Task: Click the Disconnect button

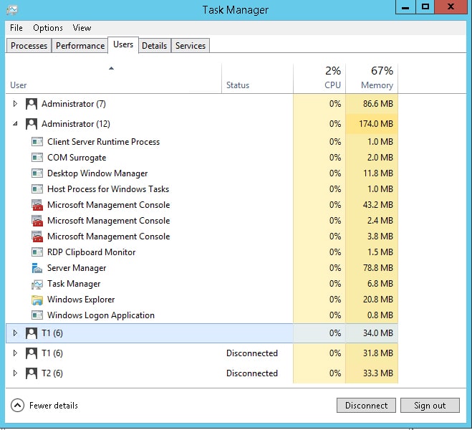Action: click(366, 406)
